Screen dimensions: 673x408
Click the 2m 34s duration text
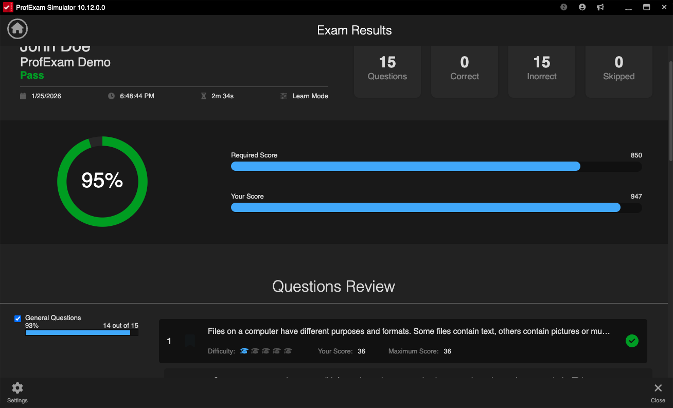point(222,96)
